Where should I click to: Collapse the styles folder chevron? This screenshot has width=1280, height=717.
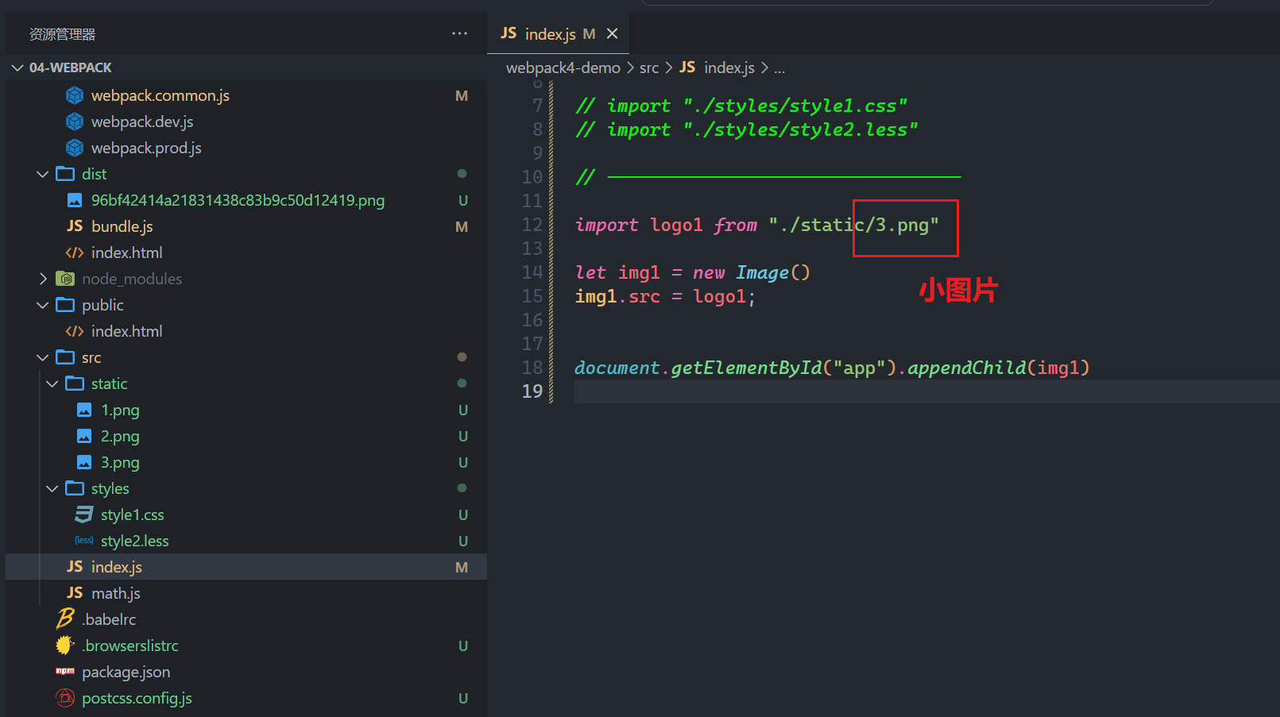(52, 488)
